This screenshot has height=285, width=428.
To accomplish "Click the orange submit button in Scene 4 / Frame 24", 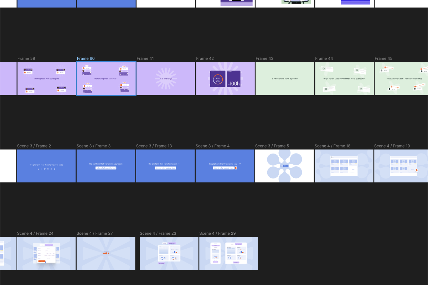I will tap(42, 261).
